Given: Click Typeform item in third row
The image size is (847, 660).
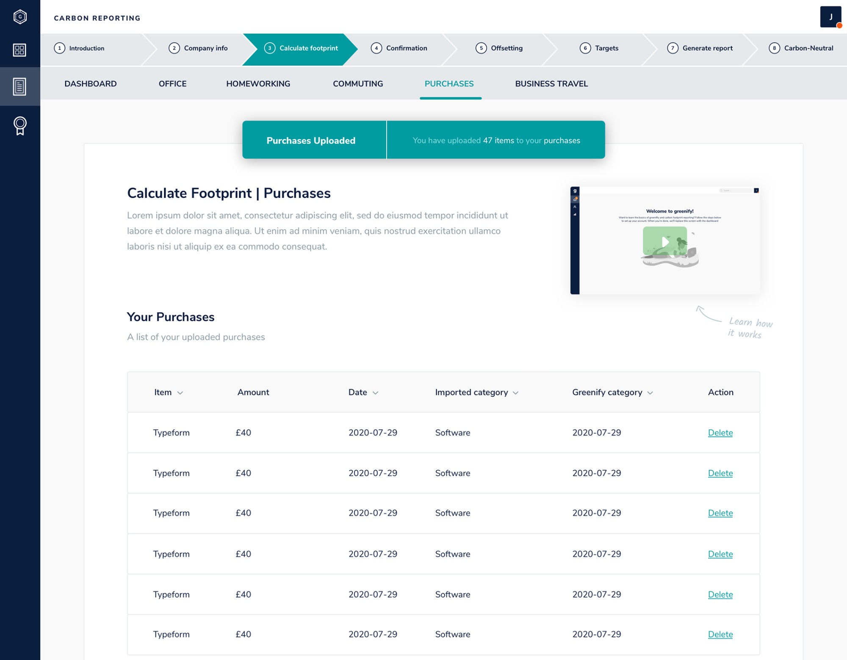Looking at the screenshot, I should click(x=171, y=513).
